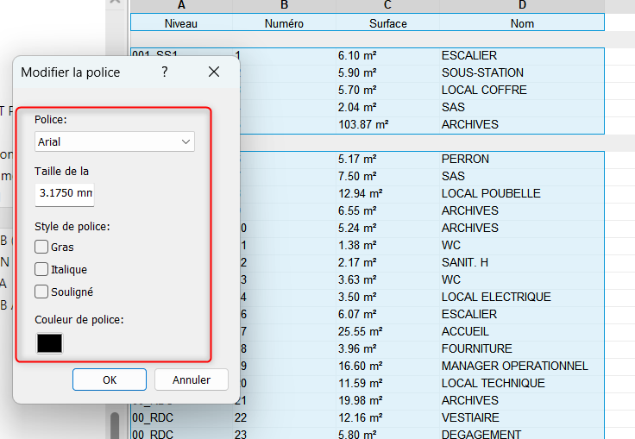Select the SOUS-STATION name cell

click(482, 72)
